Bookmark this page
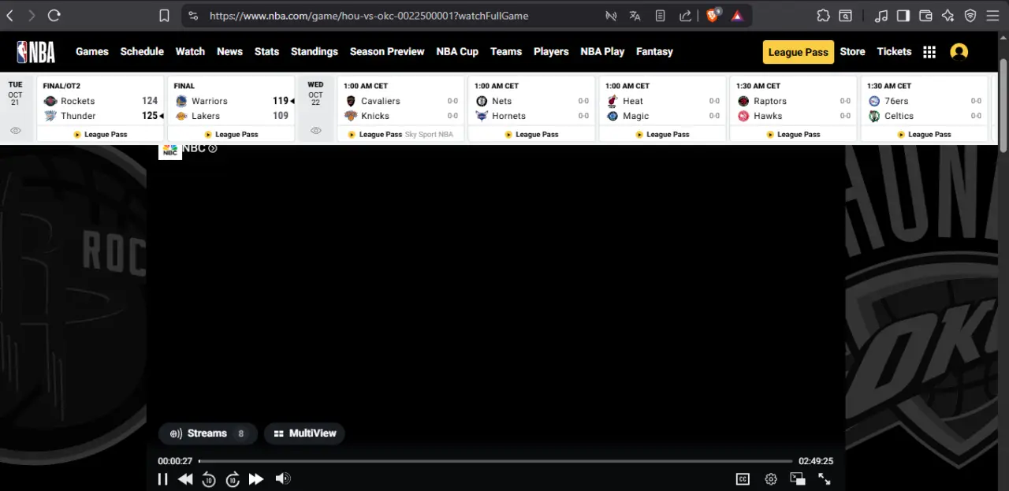The image size is (1009, 491). [164, 16]
